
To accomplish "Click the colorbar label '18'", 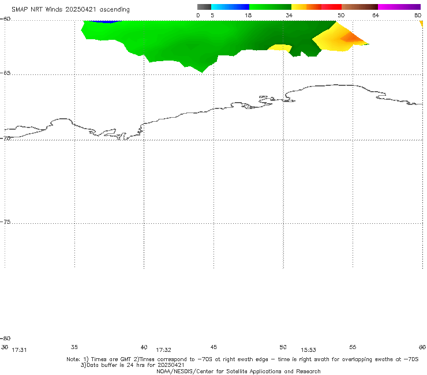I will (x=248, y=15).
